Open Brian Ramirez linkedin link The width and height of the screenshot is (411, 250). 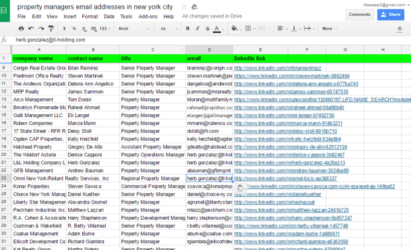click(x=277, y=68)
